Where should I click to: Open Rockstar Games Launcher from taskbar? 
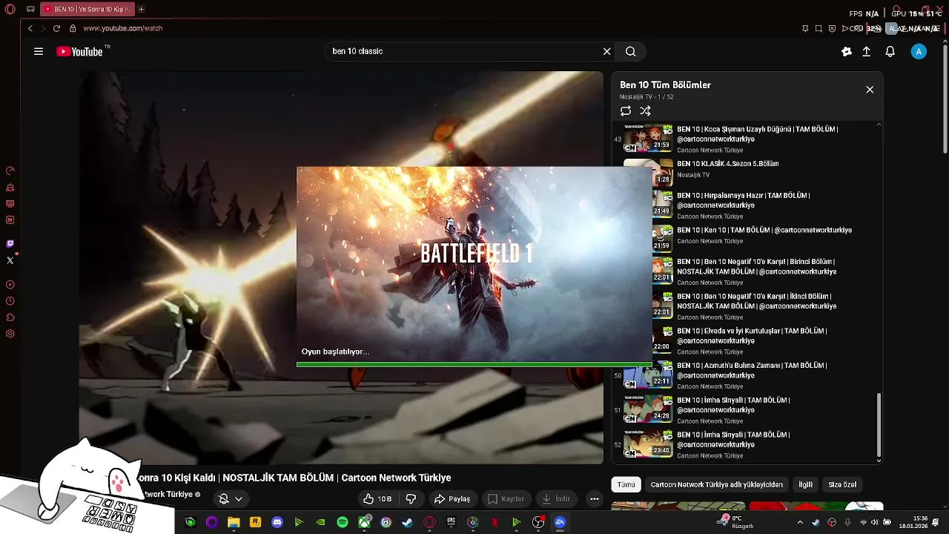[256, 522]
